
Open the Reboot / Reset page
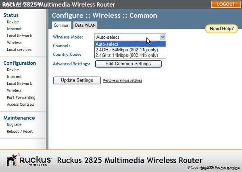(20, 132)
